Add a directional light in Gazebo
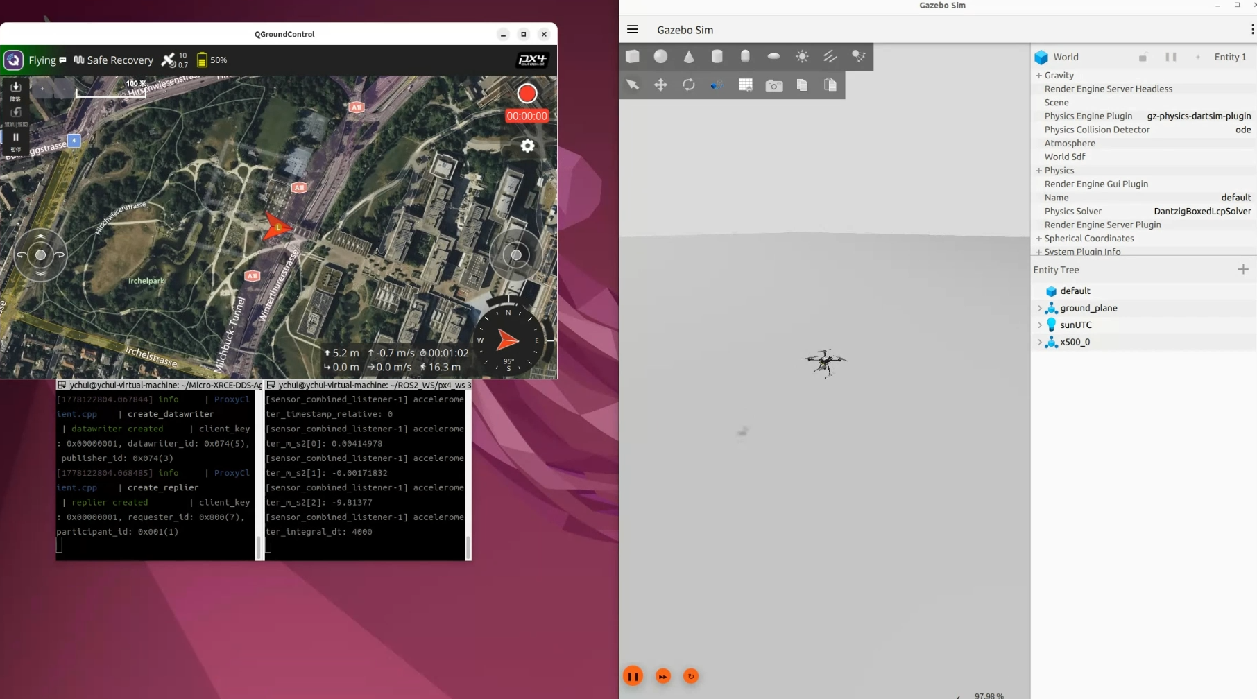The height and width of the screenshot is (699, 1257). point(830,57)
